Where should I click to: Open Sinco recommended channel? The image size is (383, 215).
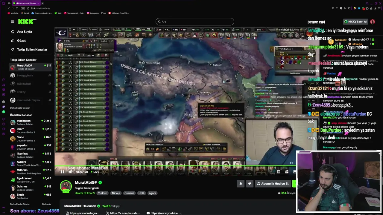coord(31,139)
